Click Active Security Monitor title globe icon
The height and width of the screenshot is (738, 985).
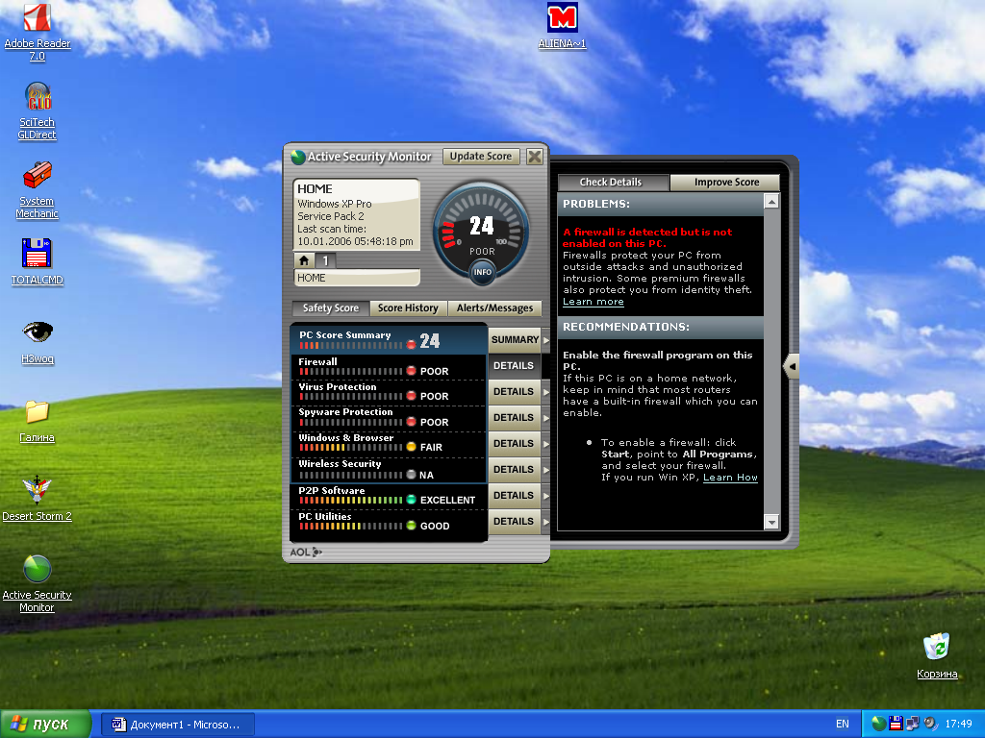tap(298, 157)
